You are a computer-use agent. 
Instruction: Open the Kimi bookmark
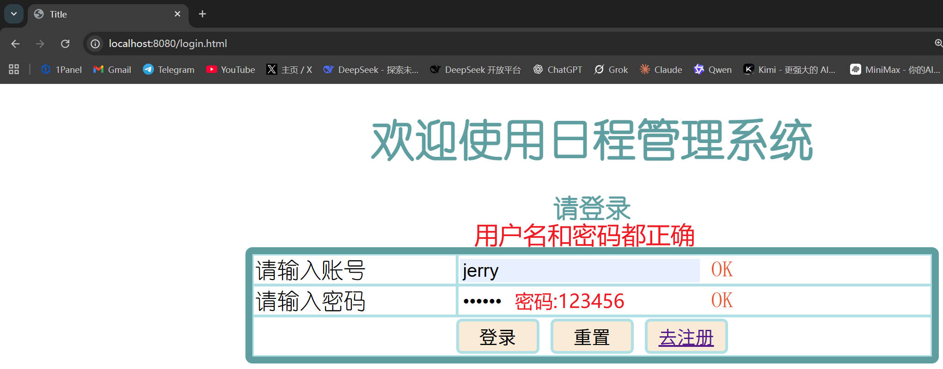click(x=790, y=70)
